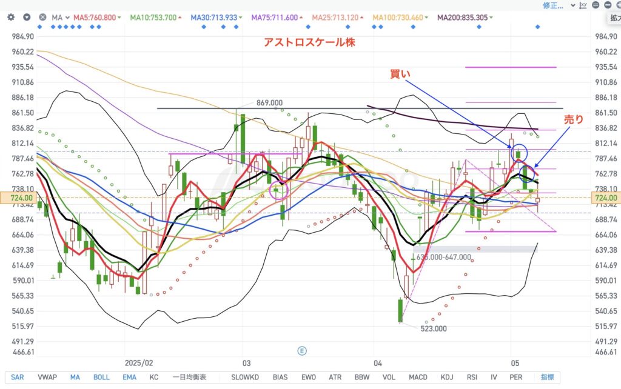Screen dimensions: 621x389
Task: Open MA indicator settings gear
Action: (11, 18)
